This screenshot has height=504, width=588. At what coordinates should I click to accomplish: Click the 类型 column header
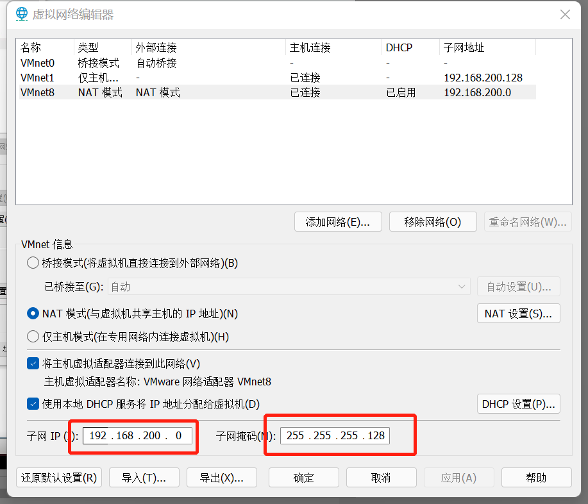[103, 47]
